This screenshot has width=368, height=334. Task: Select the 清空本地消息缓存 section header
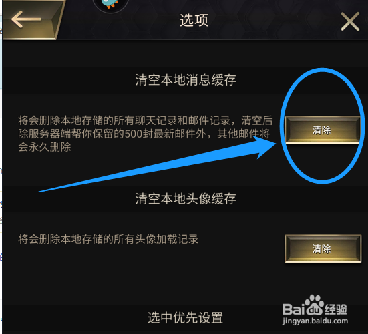coord(186,80)
